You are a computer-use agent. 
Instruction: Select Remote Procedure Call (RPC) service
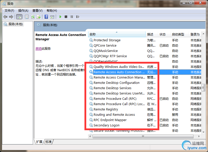tap(145, 99)
